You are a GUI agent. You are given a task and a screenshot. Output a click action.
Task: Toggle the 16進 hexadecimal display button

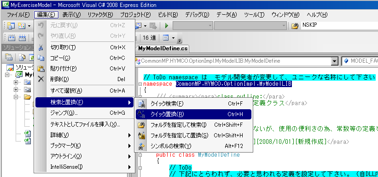click(149, 38)
